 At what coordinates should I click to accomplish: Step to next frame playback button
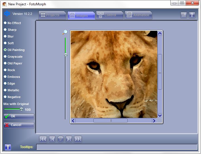[69, 139]
